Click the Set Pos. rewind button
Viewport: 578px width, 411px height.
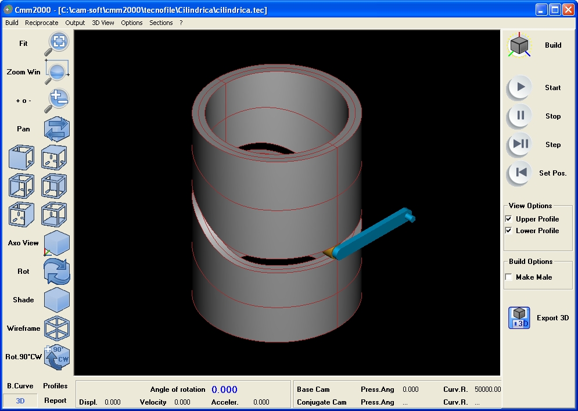point(520,173)
